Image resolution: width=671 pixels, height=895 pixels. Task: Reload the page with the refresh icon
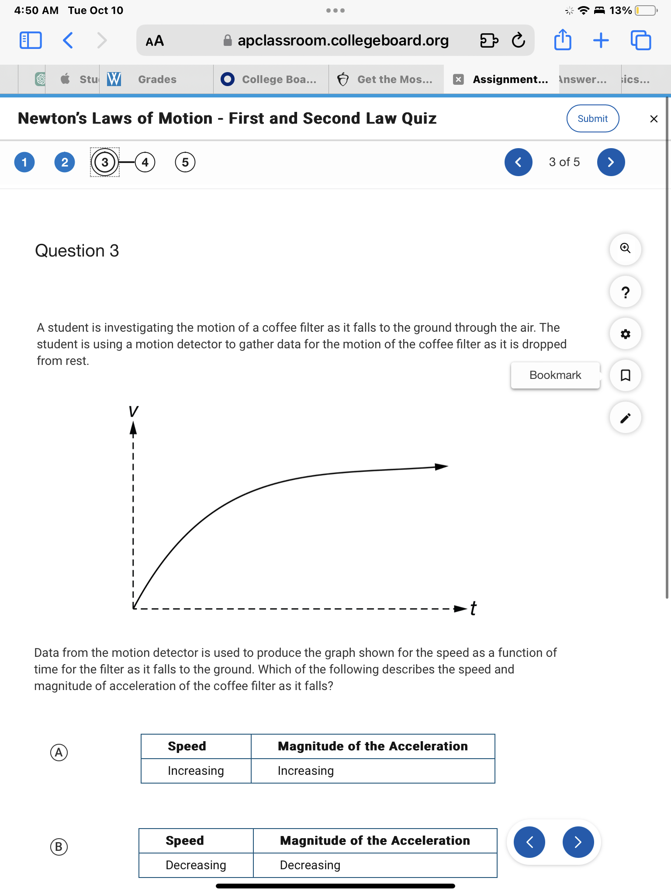(517, 40)
